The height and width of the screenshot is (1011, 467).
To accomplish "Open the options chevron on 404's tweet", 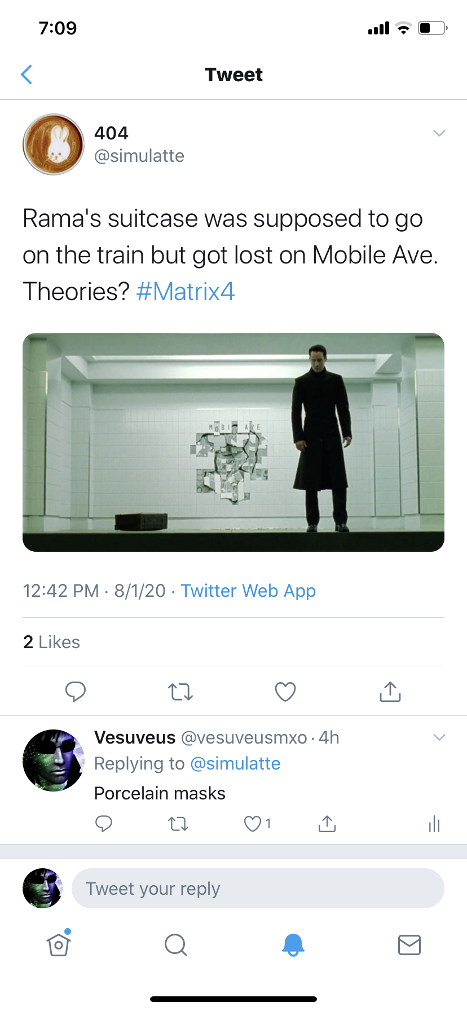I will 439,133.
